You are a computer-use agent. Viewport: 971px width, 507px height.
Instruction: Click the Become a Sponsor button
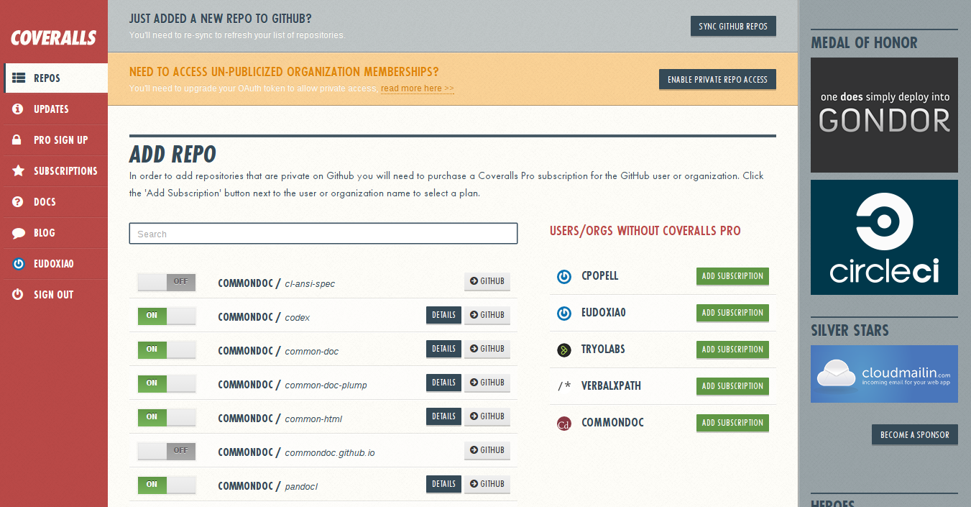point(915,434)
